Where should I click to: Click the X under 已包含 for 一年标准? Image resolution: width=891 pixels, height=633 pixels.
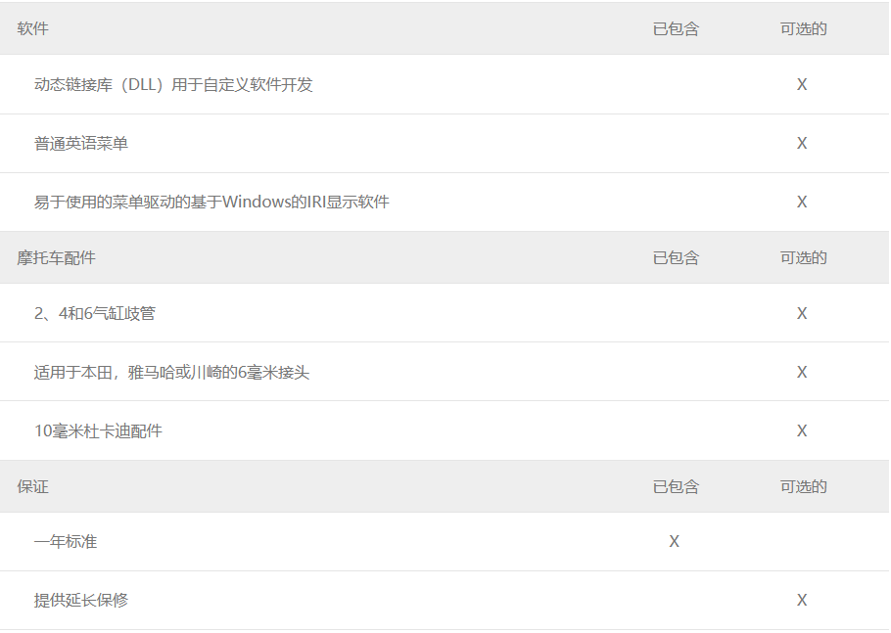click(674, 542)
